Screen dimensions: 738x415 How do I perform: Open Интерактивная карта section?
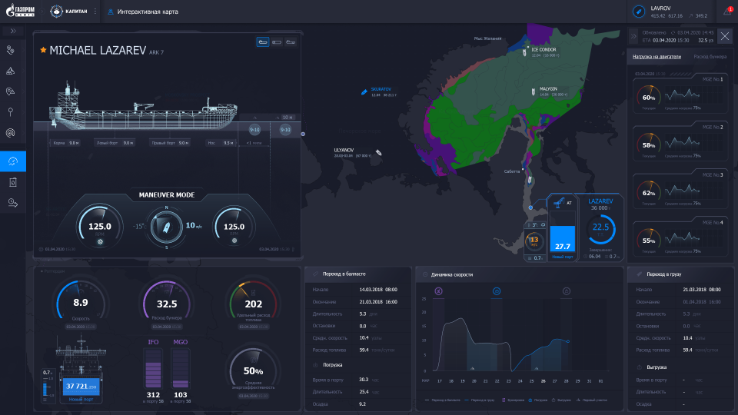(143, 12)
